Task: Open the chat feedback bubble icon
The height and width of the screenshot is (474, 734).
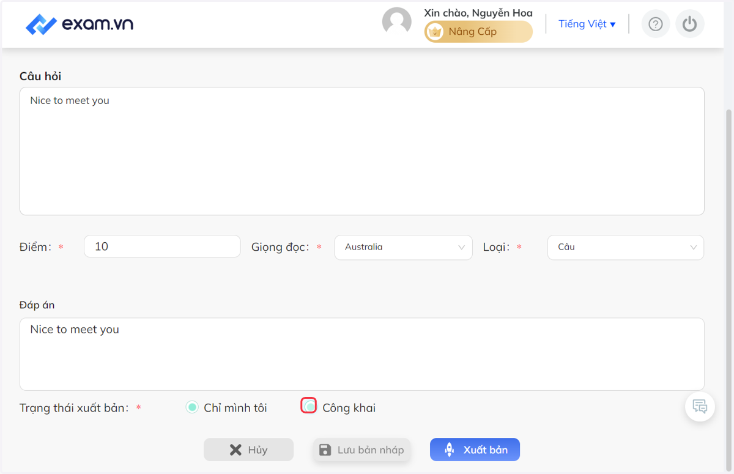Action: (700, 407)
